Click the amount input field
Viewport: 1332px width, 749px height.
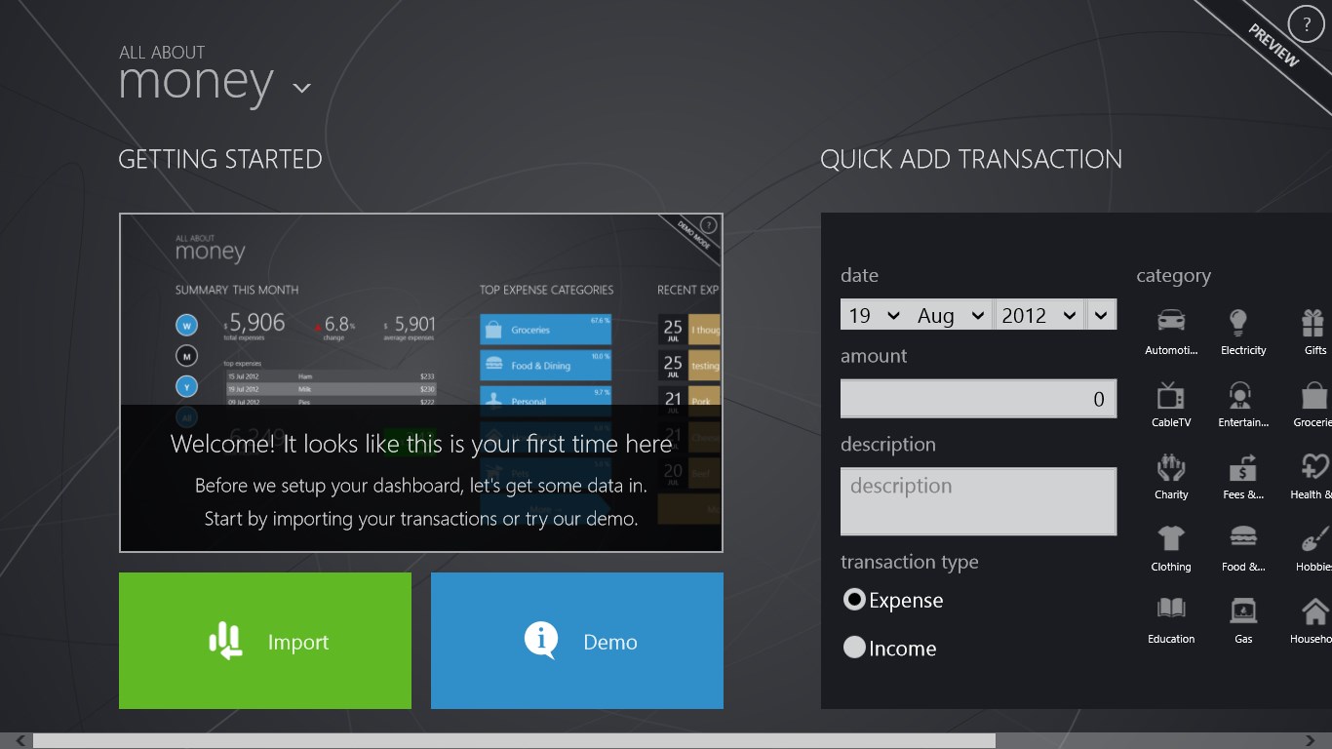pos(978,399)
